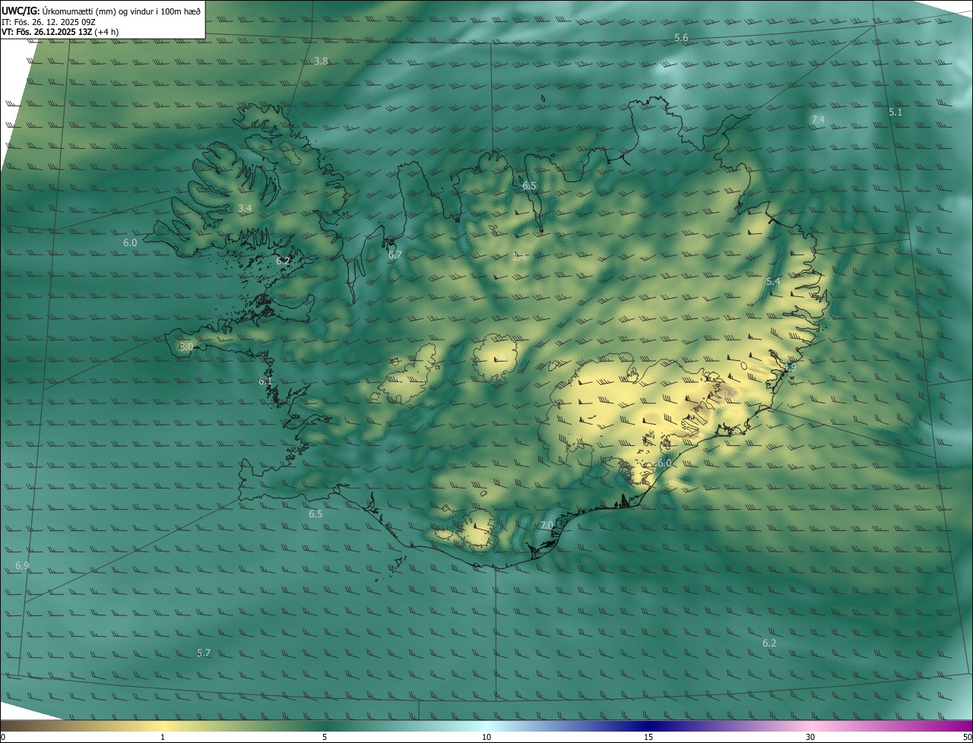The width and height of the screenshot is (973, 743).
Task: Click the 4.9 value label
Action: [789, 368]
